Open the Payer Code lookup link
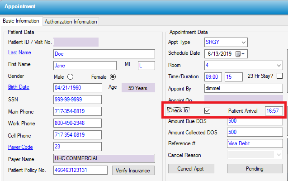288x181 pixels. click(20, 147)
